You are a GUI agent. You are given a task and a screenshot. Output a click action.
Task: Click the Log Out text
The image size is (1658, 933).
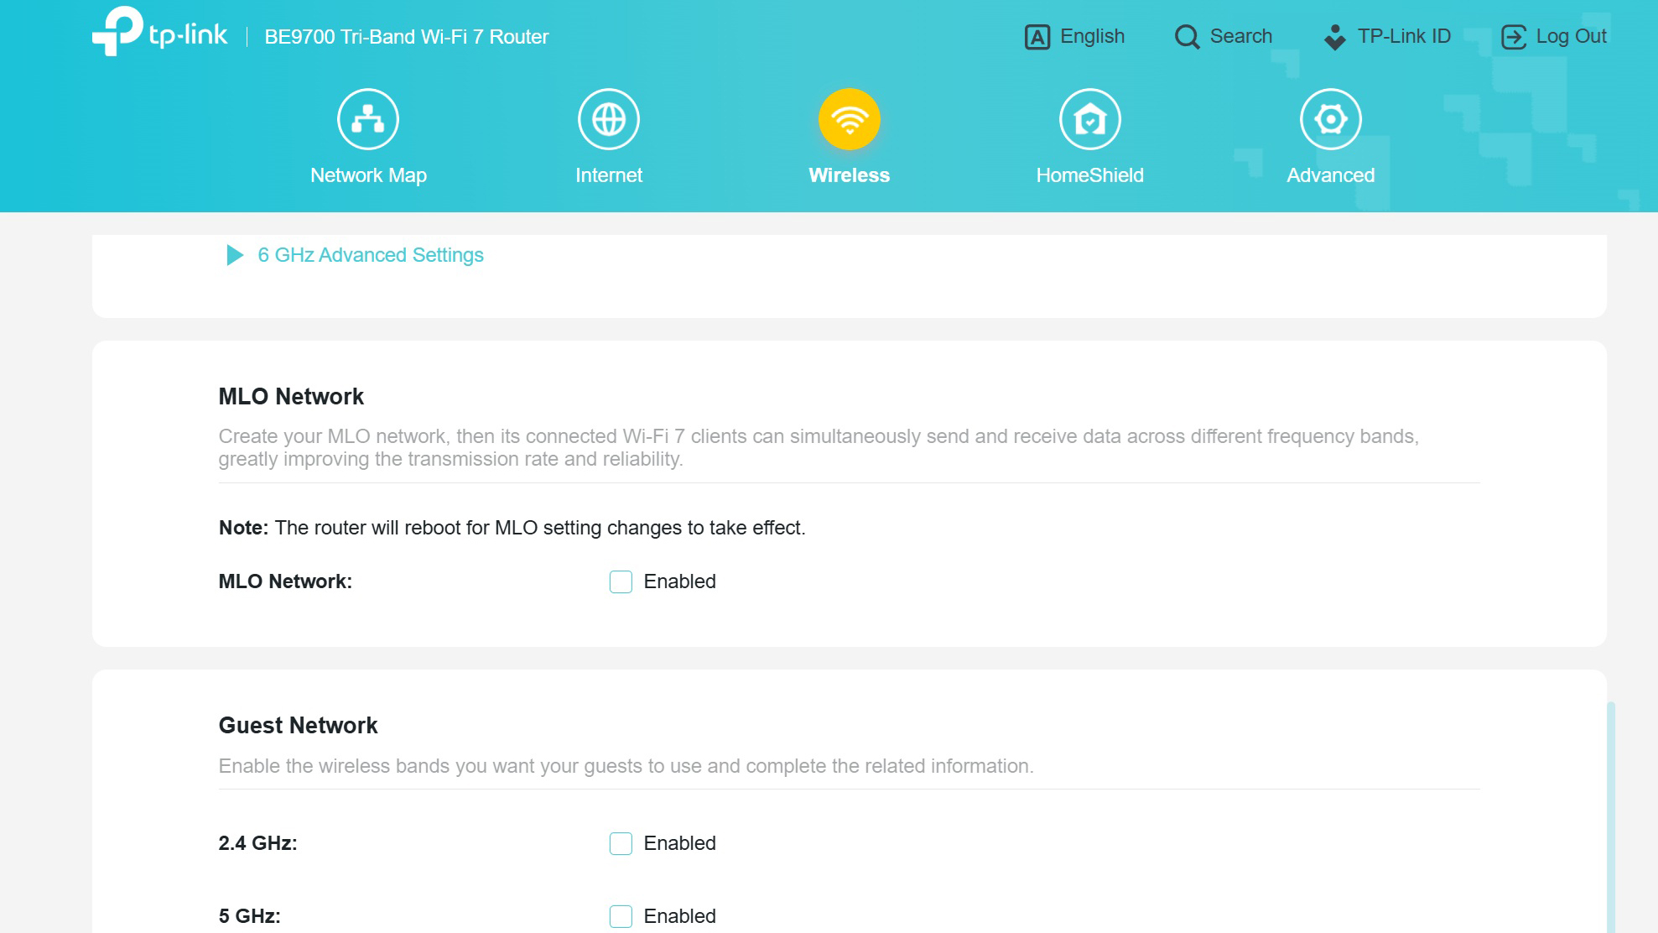[1571, 37]
